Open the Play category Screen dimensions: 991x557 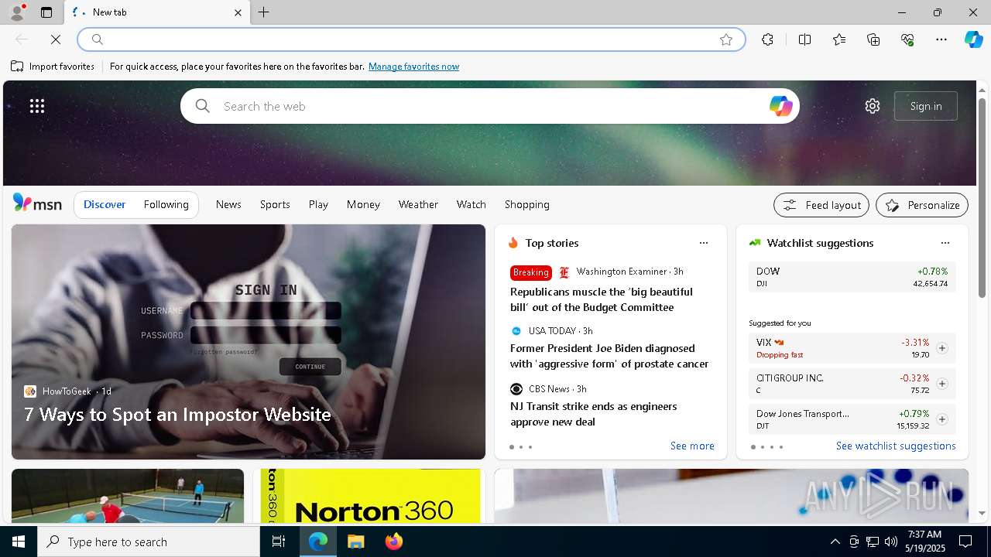(x=318, y=204)
